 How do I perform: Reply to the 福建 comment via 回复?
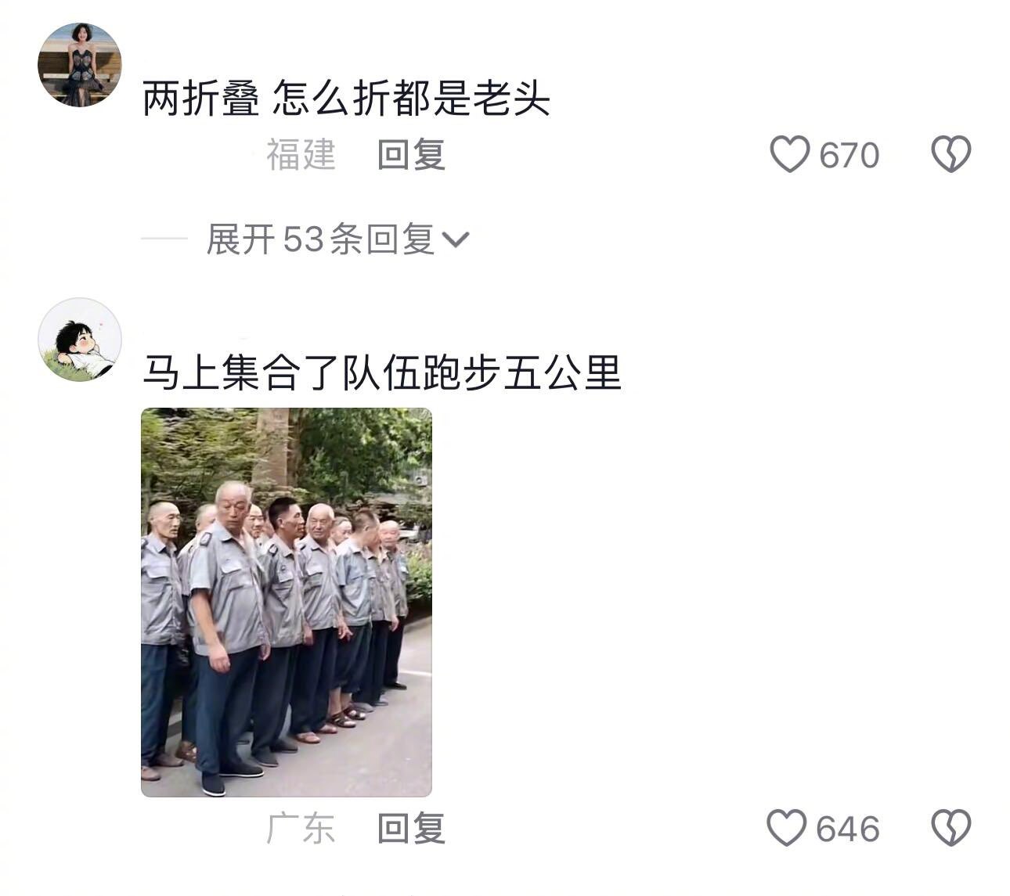411,155
